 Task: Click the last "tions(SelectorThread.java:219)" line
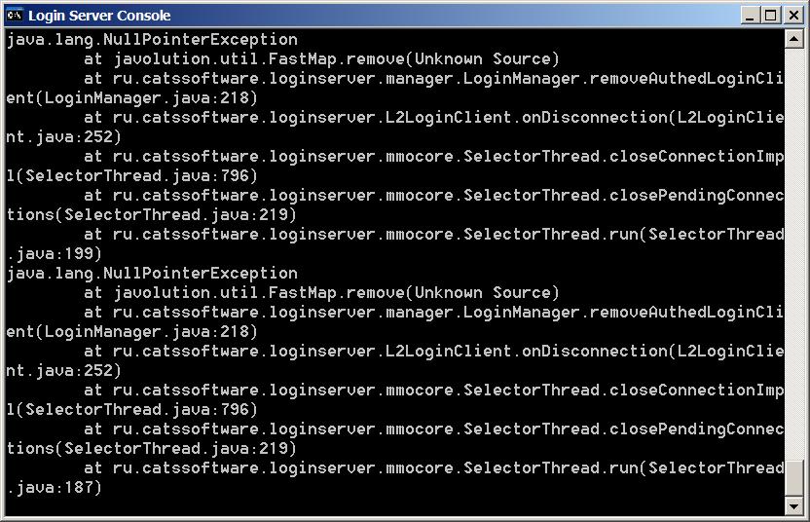coord(152,449)
